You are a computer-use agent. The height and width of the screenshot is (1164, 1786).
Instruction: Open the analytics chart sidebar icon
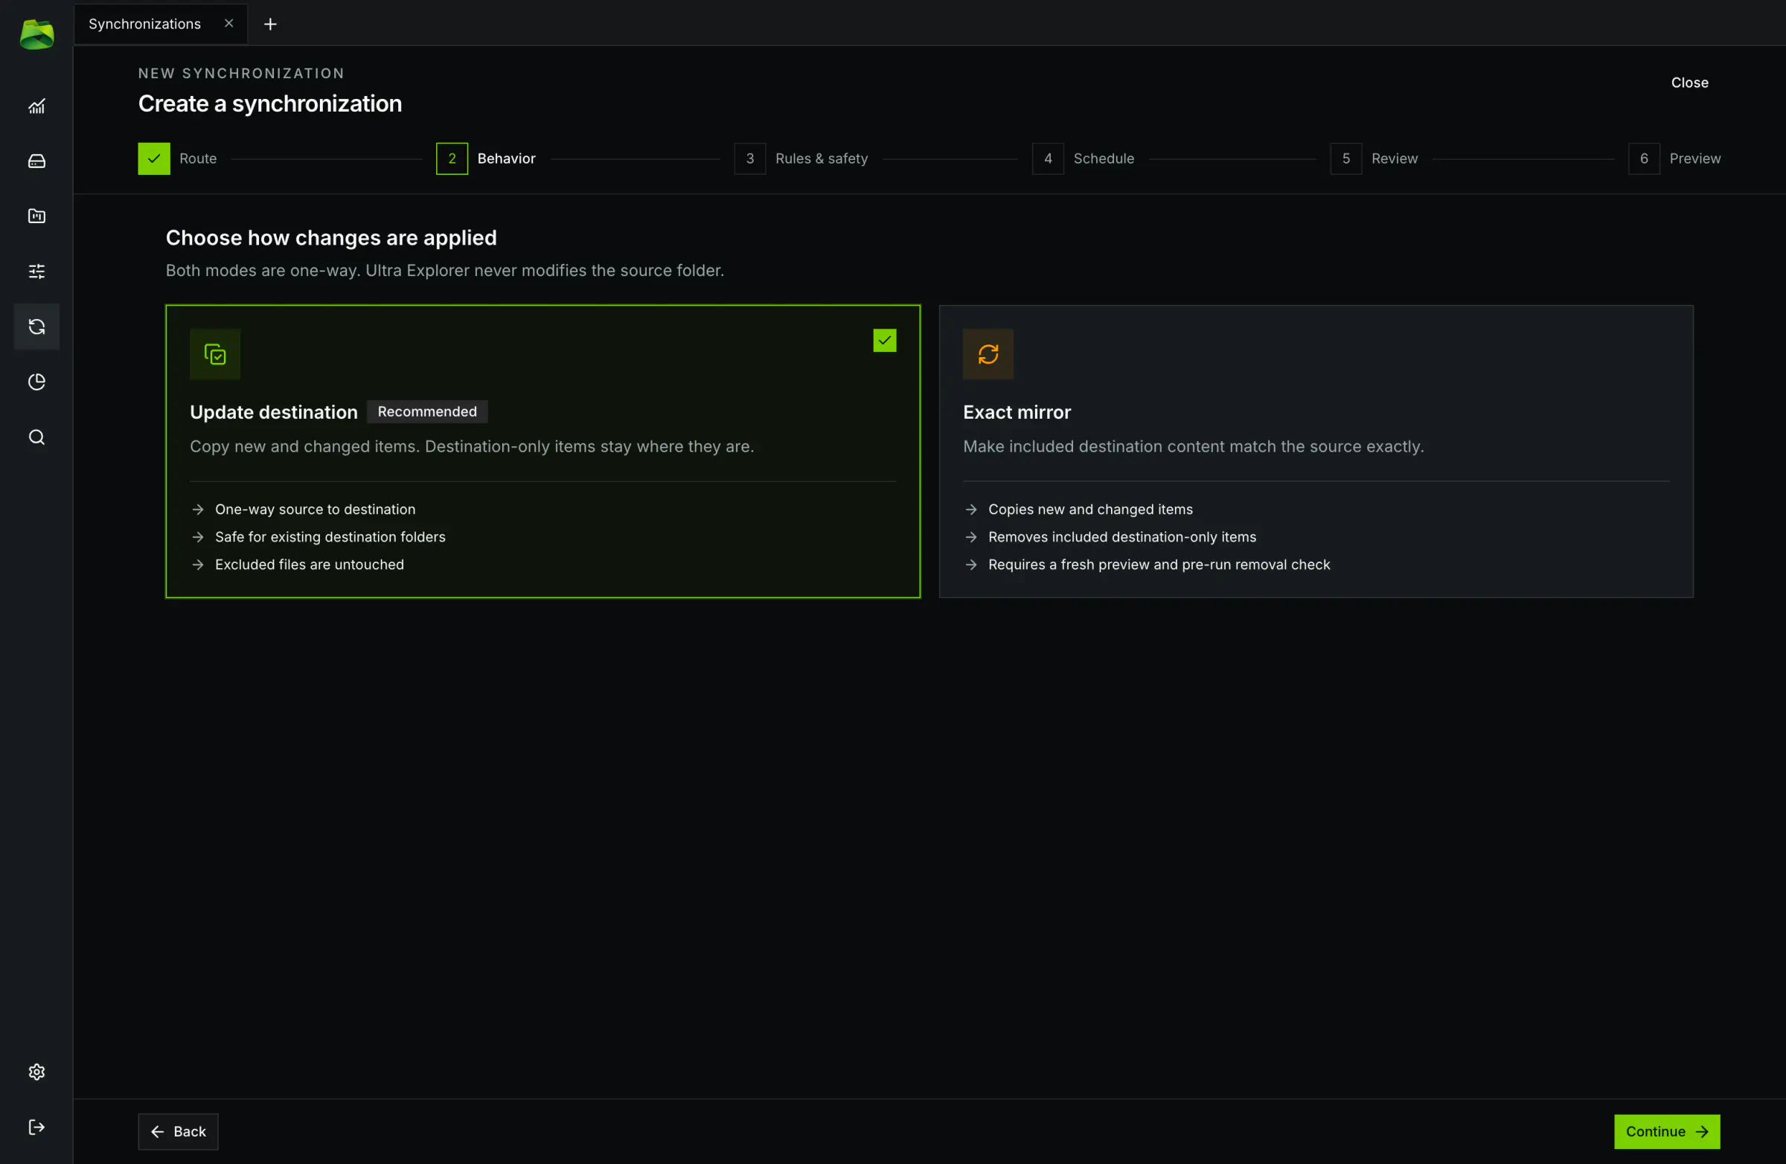[x=36, y=106]
